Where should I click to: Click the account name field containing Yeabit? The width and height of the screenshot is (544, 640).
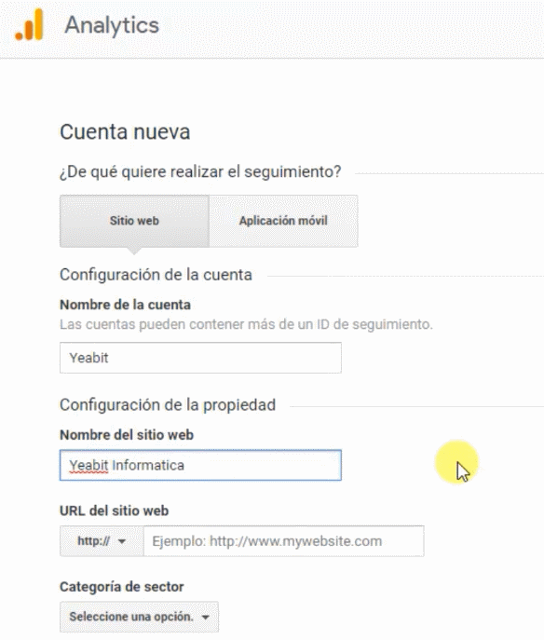(x=200, y=358)
